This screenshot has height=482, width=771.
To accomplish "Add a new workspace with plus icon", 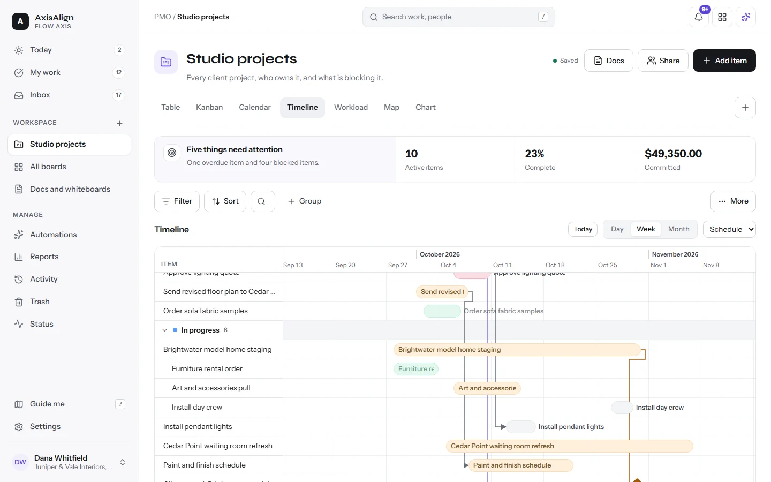I will pos(119,123).
